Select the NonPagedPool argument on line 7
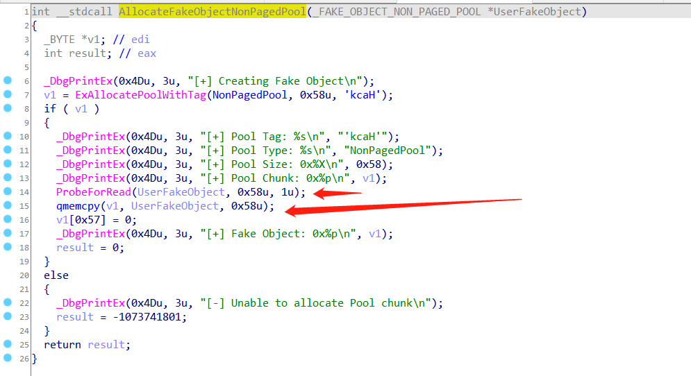This screenshot has width=691, height=376. point(250,94)
